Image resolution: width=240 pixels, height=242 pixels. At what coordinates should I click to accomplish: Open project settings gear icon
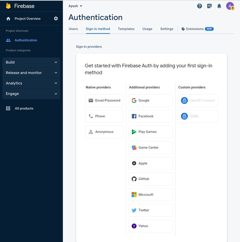[56, 18]
